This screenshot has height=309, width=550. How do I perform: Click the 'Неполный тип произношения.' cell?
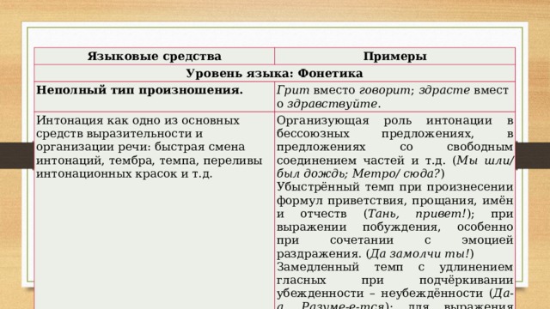click(x=155, y=97)
